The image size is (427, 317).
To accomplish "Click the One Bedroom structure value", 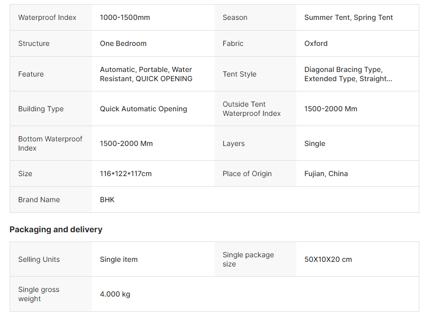I will (x=123, y=43).
